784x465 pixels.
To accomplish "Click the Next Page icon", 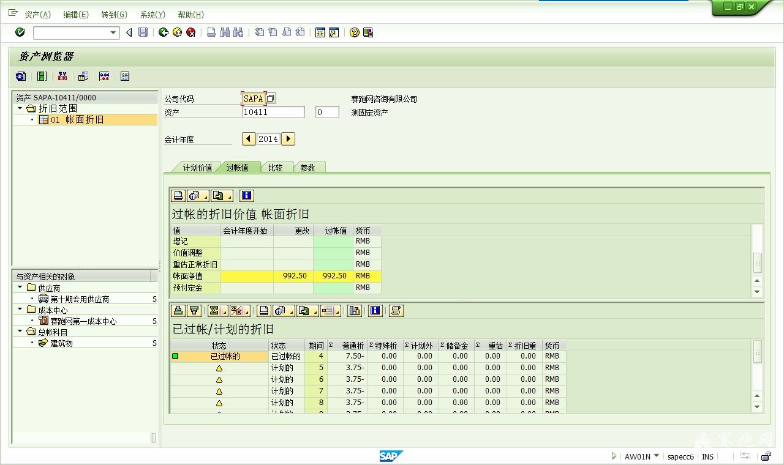I will point(286,32).
